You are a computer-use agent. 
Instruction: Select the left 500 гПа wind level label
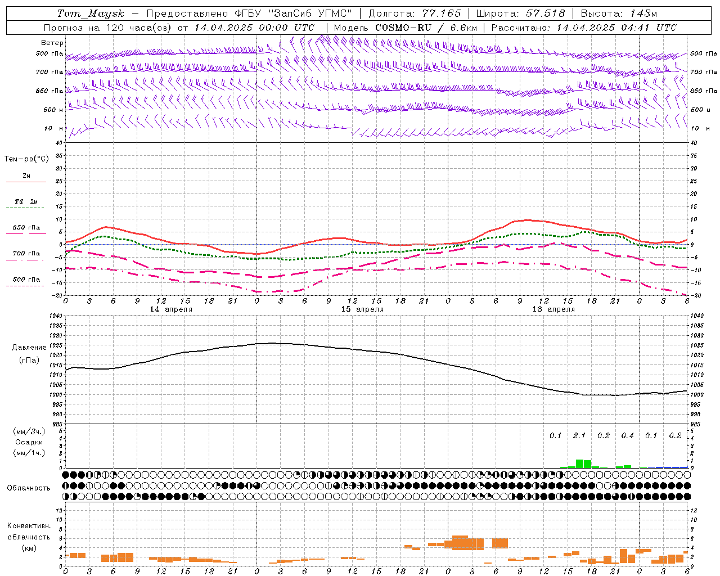[49, 54]
